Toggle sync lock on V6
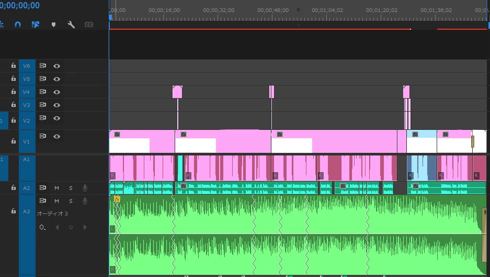The image size is (490, 277). (x=43, y=66)
